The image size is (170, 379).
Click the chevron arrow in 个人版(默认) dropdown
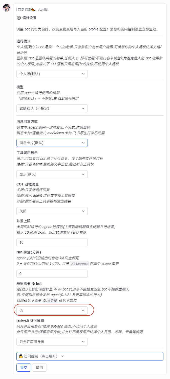tap(83, 74)
